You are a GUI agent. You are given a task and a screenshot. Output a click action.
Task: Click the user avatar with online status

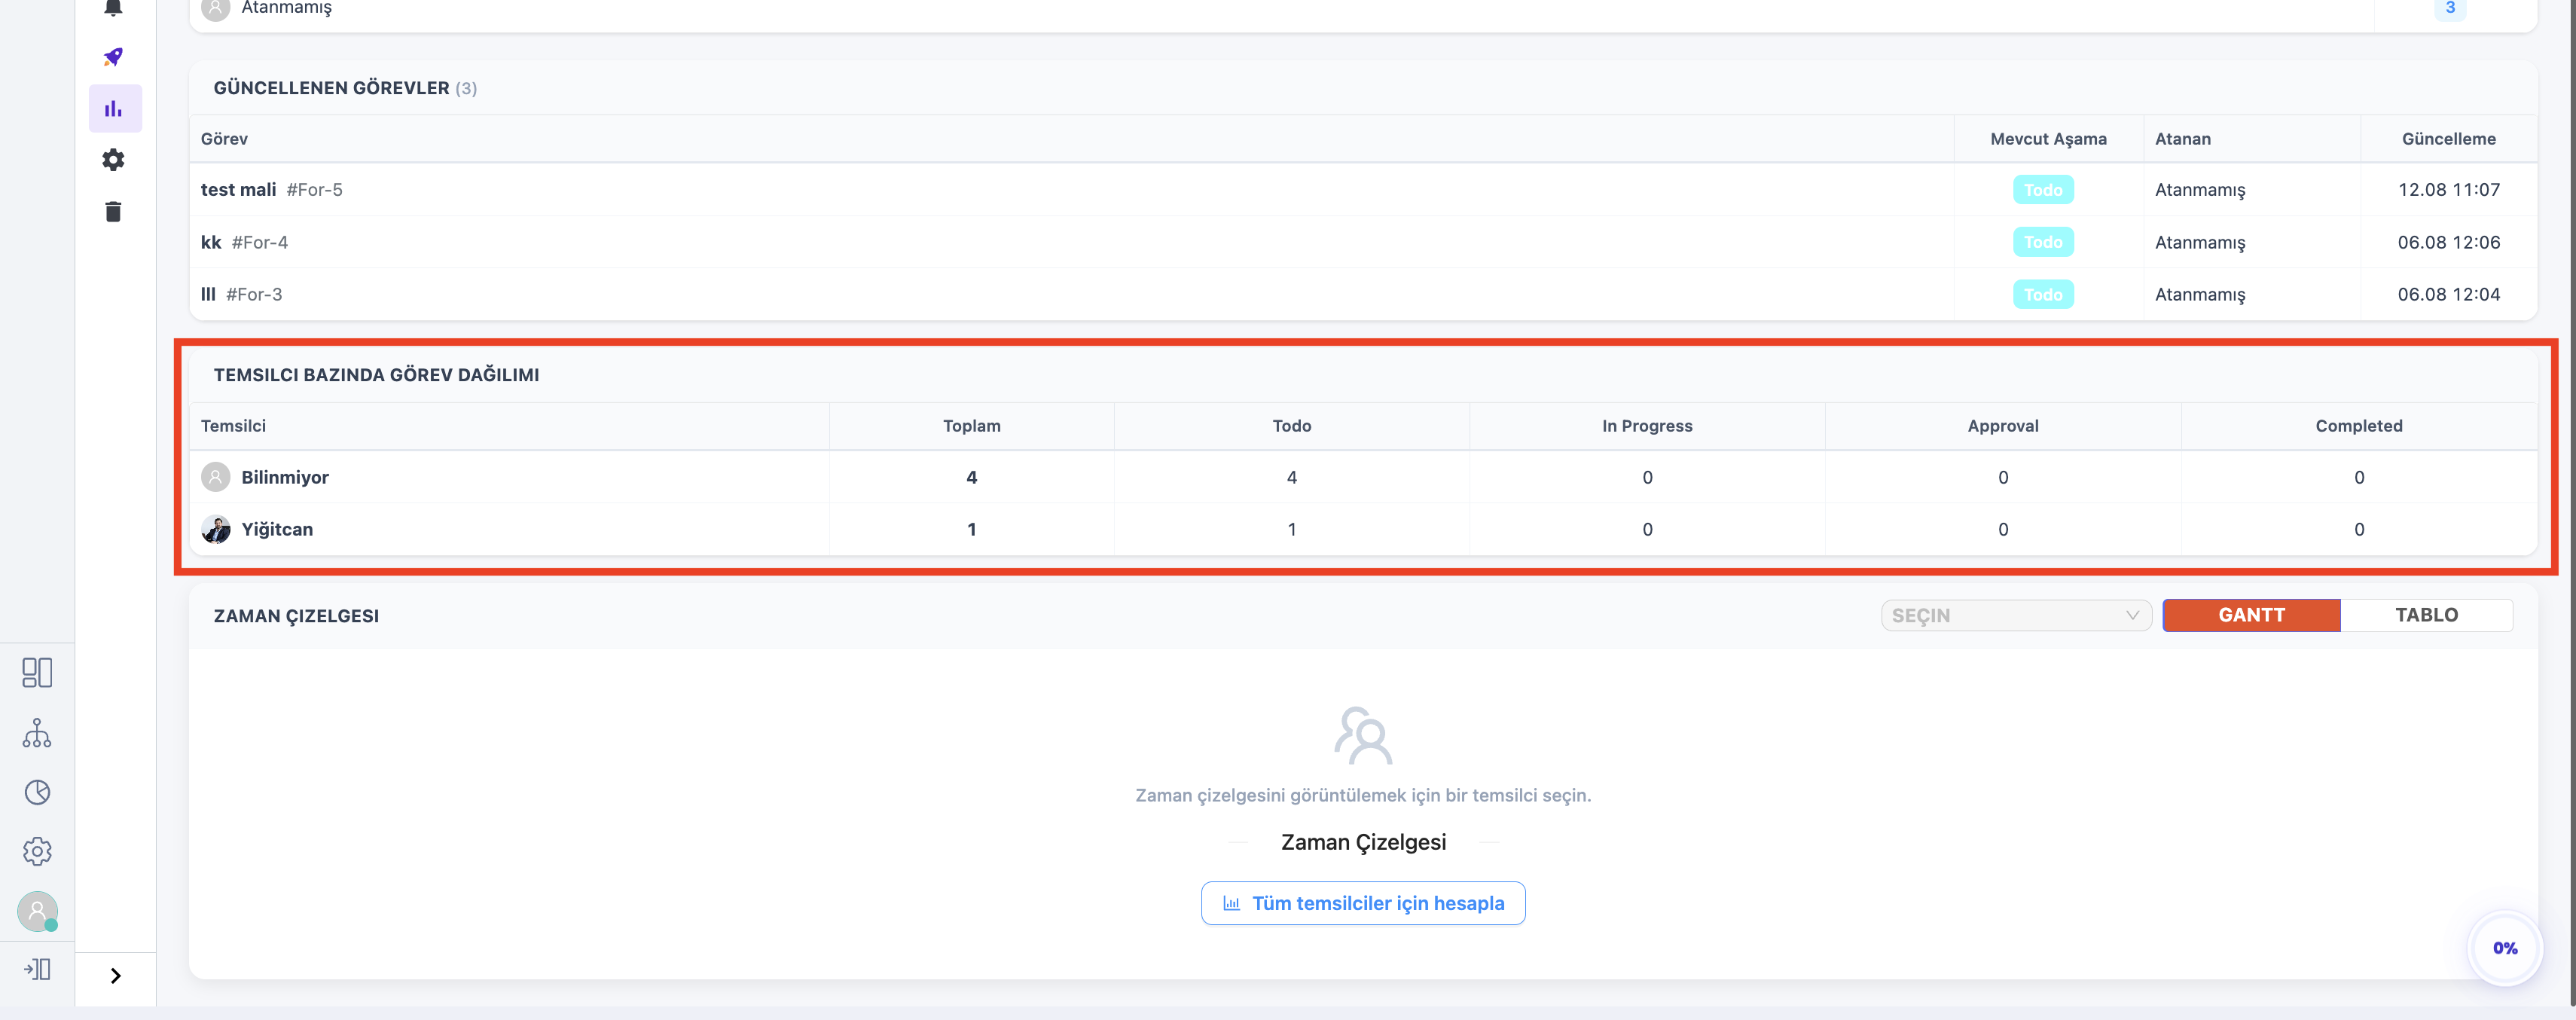coord(37,911)
